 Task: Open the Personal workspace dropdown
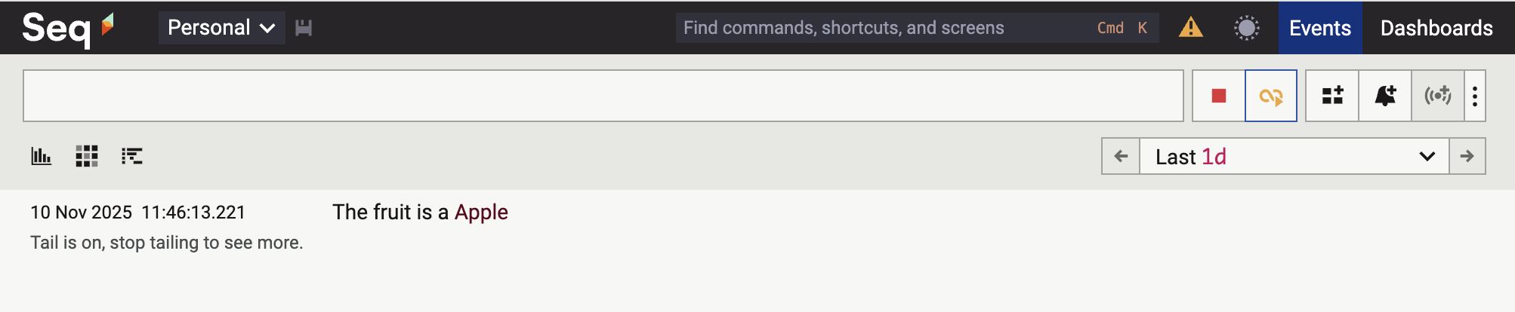coord(221,28)
